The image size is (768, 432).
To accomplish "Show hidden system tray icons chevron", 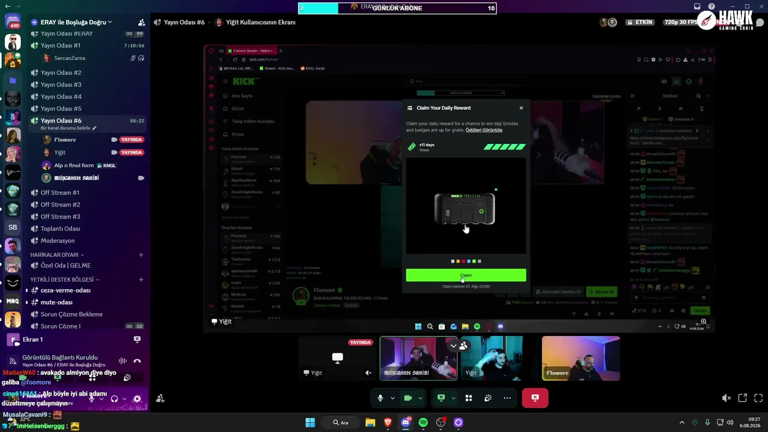I will tap(682, 422).
